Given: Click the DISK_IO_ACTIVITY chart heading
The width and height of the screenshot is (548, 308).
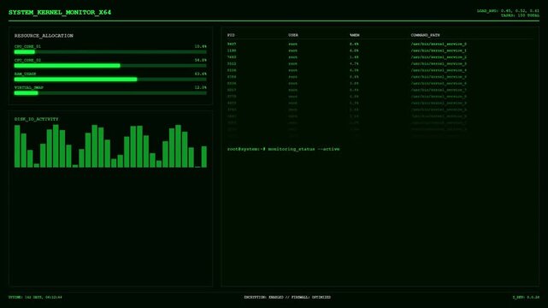Looking at the screenshot, I should click(37, 119).
